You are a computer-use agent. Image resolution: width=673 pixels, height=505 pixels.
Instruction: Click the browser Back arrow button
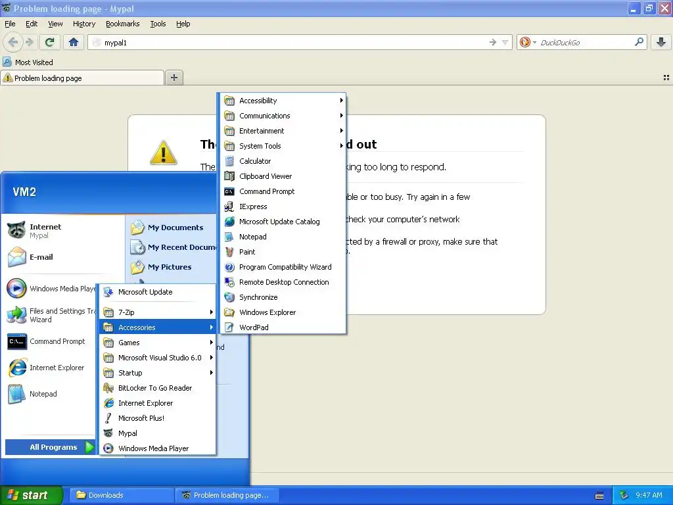coord(13,42)
